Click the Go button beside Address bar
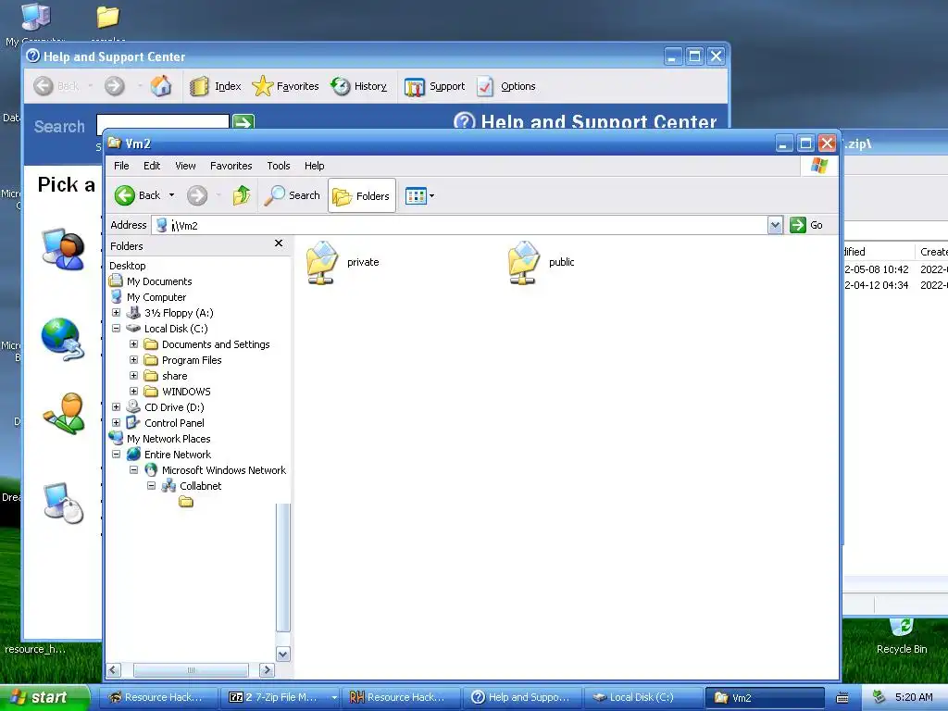 [806, 225]
